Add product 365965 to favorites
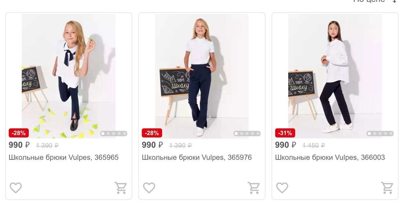 click(16, 188)
